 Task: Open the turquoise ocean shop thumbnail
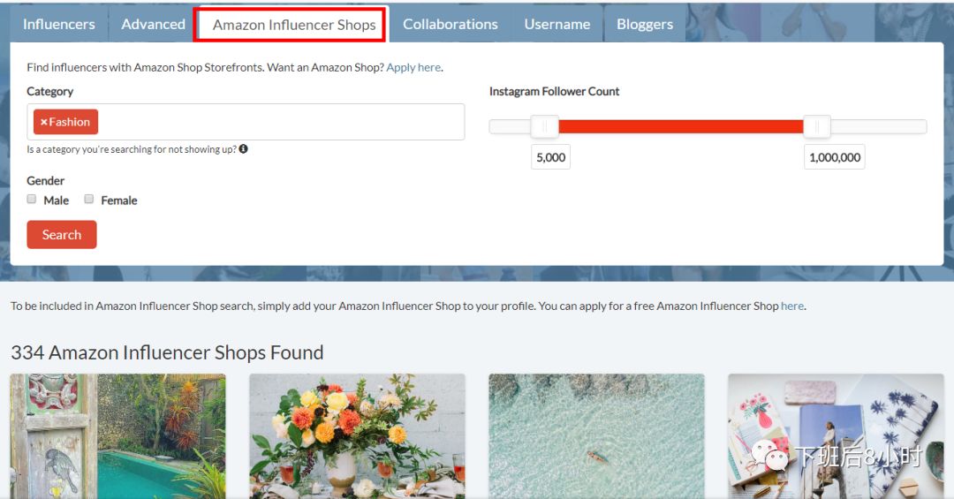pos(596,436)
